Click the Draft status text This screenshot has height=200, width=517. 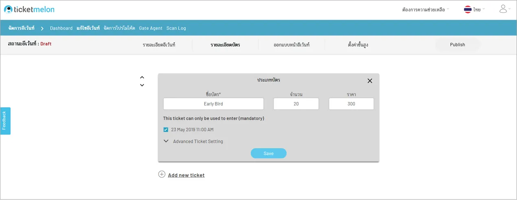point(46,44)
